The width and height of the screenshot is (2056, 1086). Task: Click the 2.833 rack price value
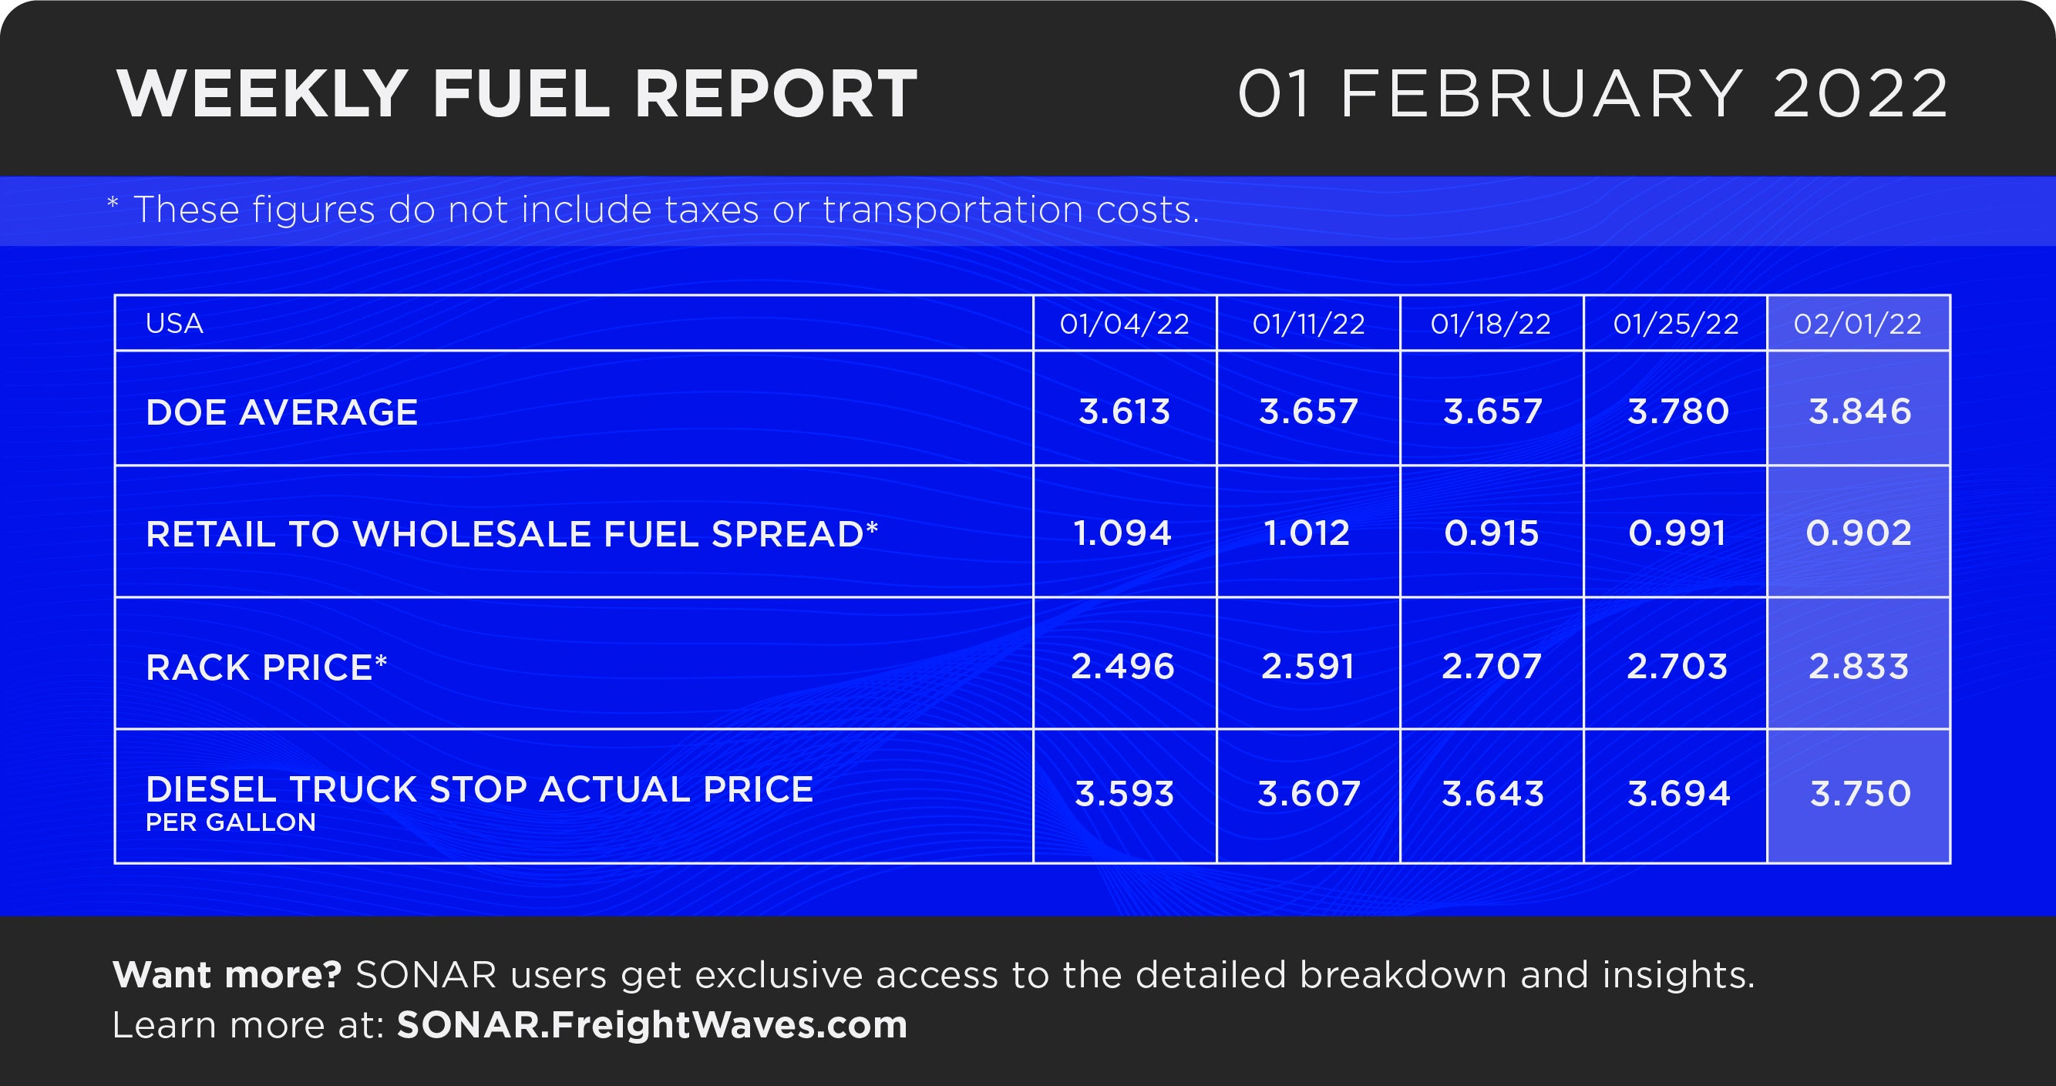[1858, 666]
